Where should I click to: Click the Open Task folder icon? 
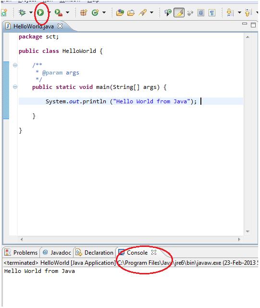[131, 13]
